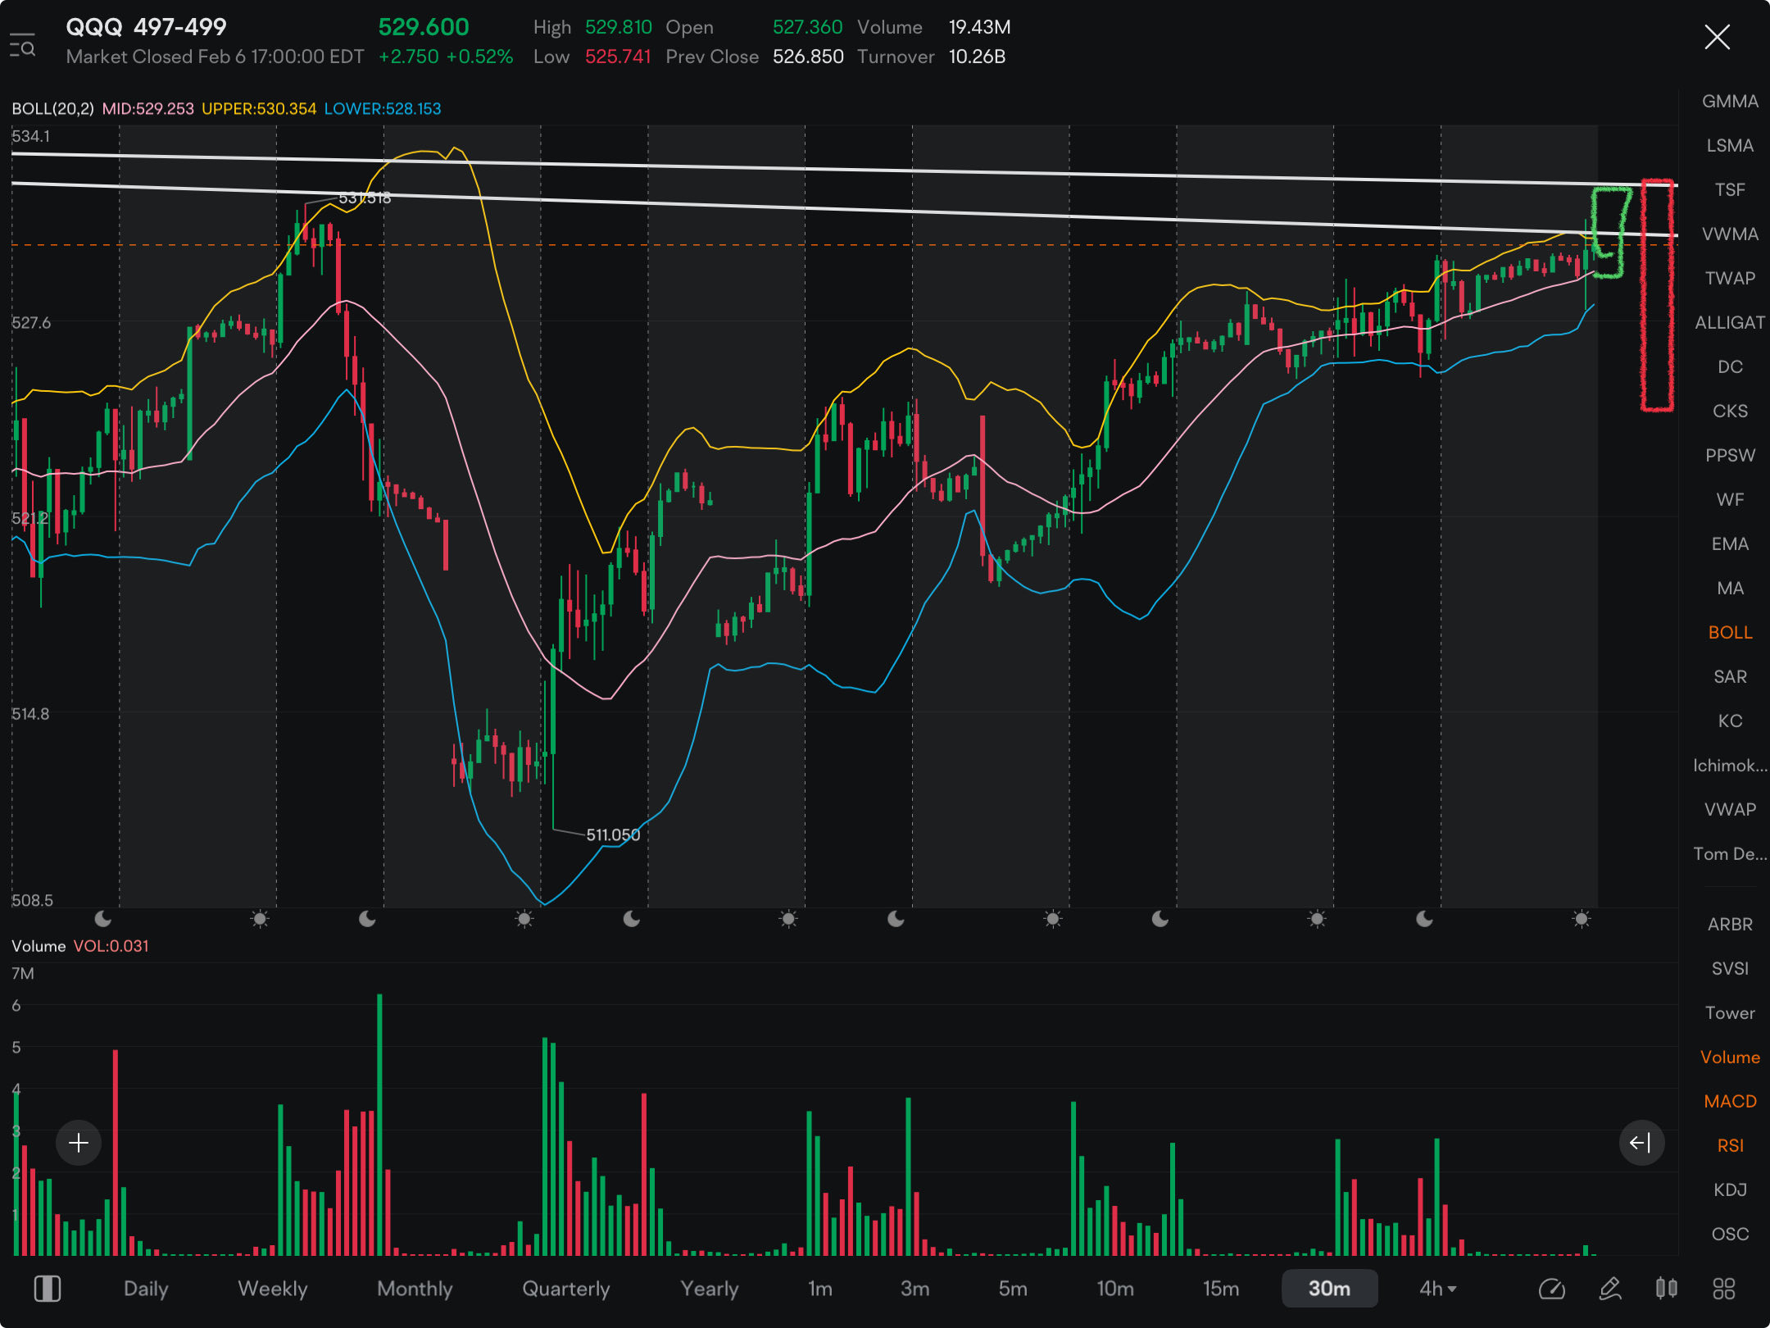1770x1328 pixels.
Task: Select the 3m interval
Action: point(914,1289)
